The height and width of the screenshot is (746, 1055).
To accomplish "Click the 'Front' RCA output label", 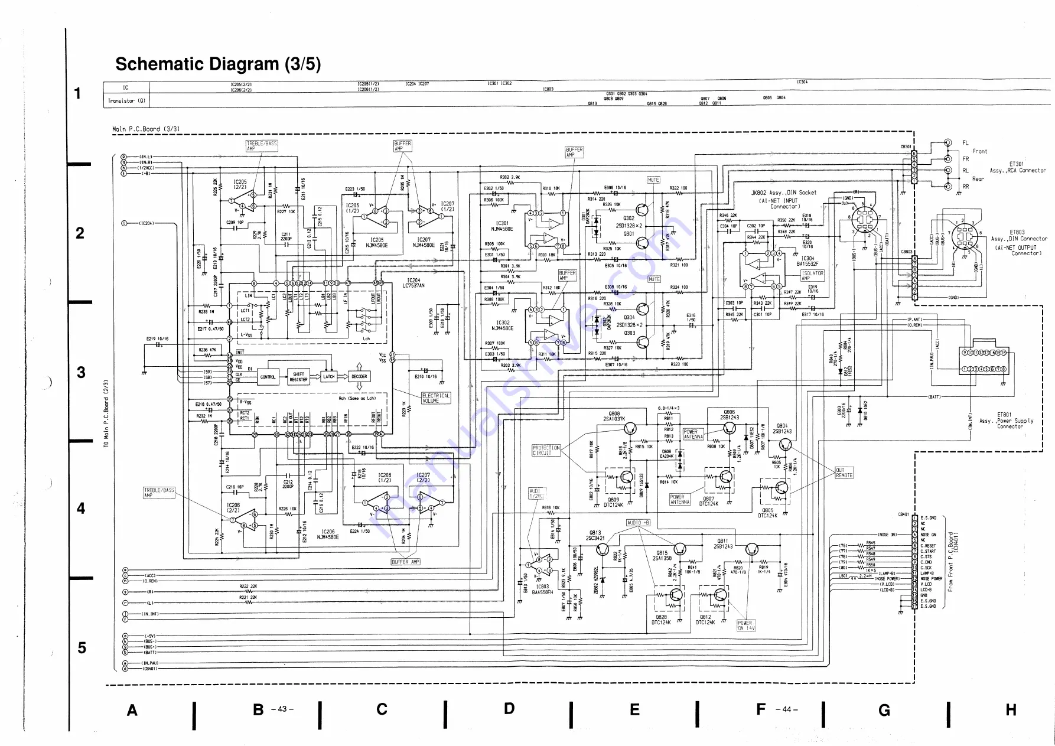I will point(979,151).
